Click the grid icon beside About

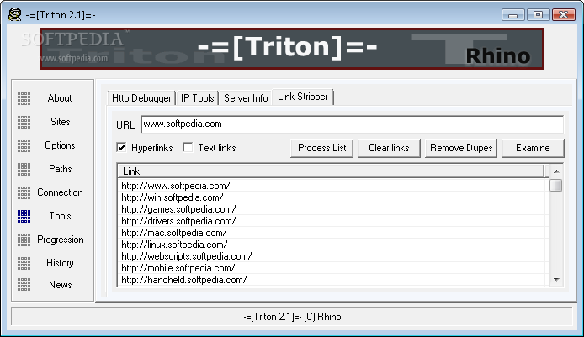point(24,98)
